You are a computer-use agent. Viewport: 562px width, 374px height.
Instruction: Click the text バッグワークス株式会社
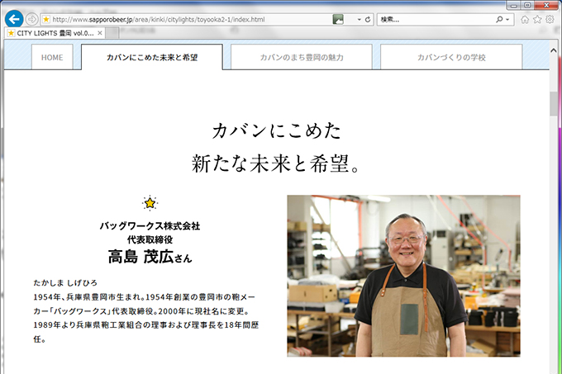pyautogui.click(x=150, y=226)
